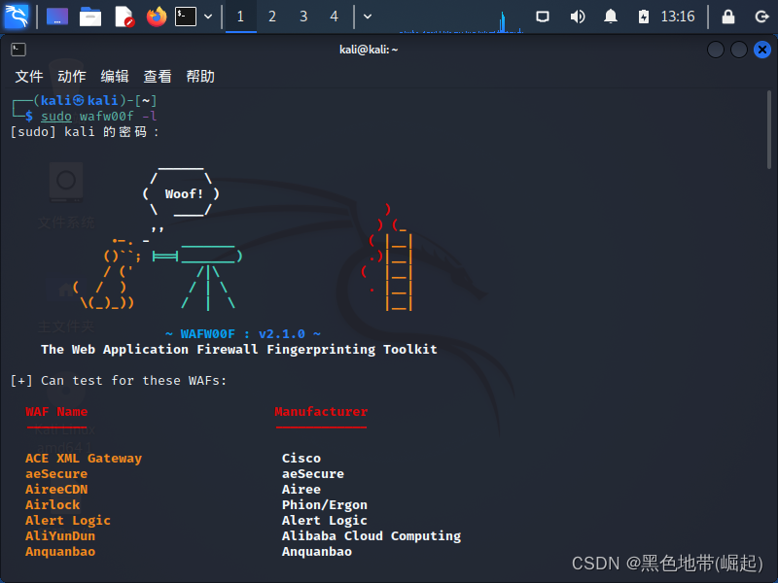Click '[+] Can test for these WAFs:' line
This screenshot has width=778, height=583.
pos(119,381)
